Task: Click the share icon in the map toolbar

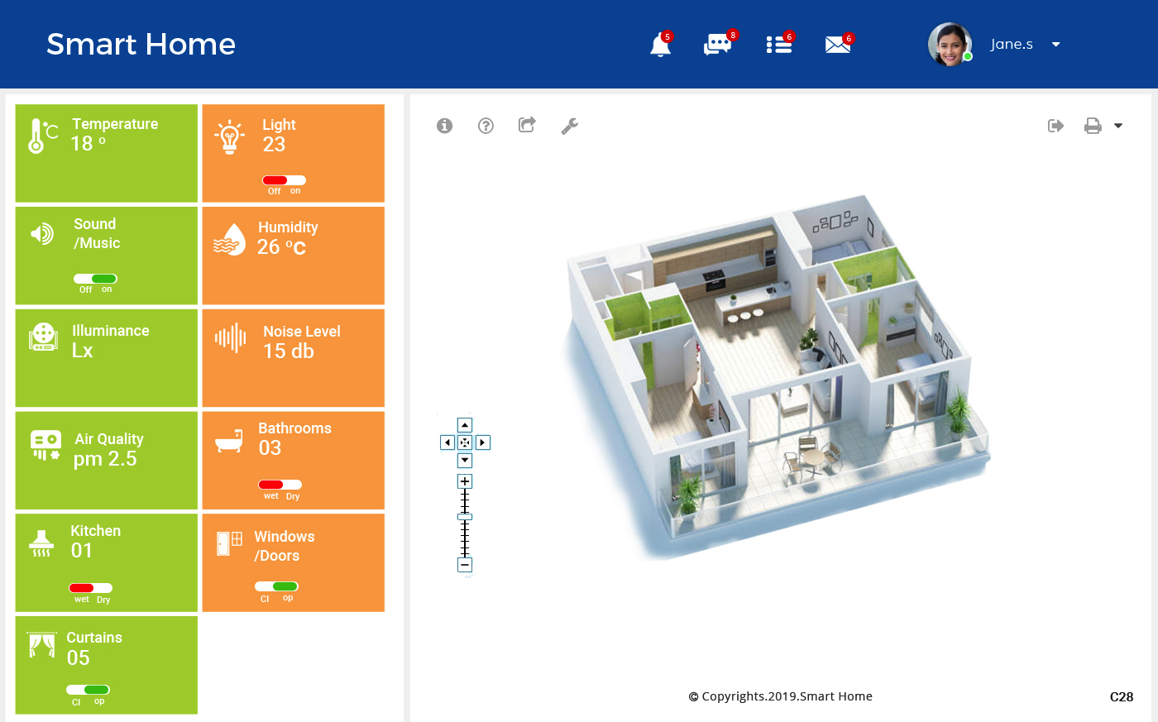Action: point(527,125)
